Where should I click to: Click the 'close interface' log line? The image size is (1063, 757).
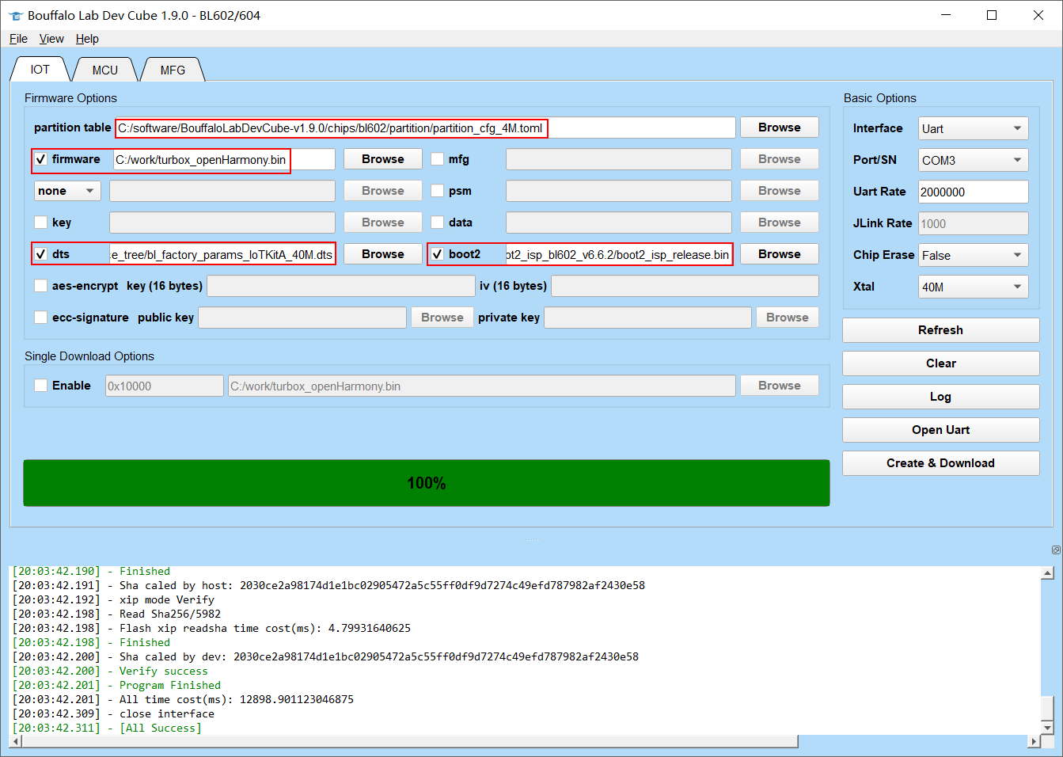(x=113, y=713)
